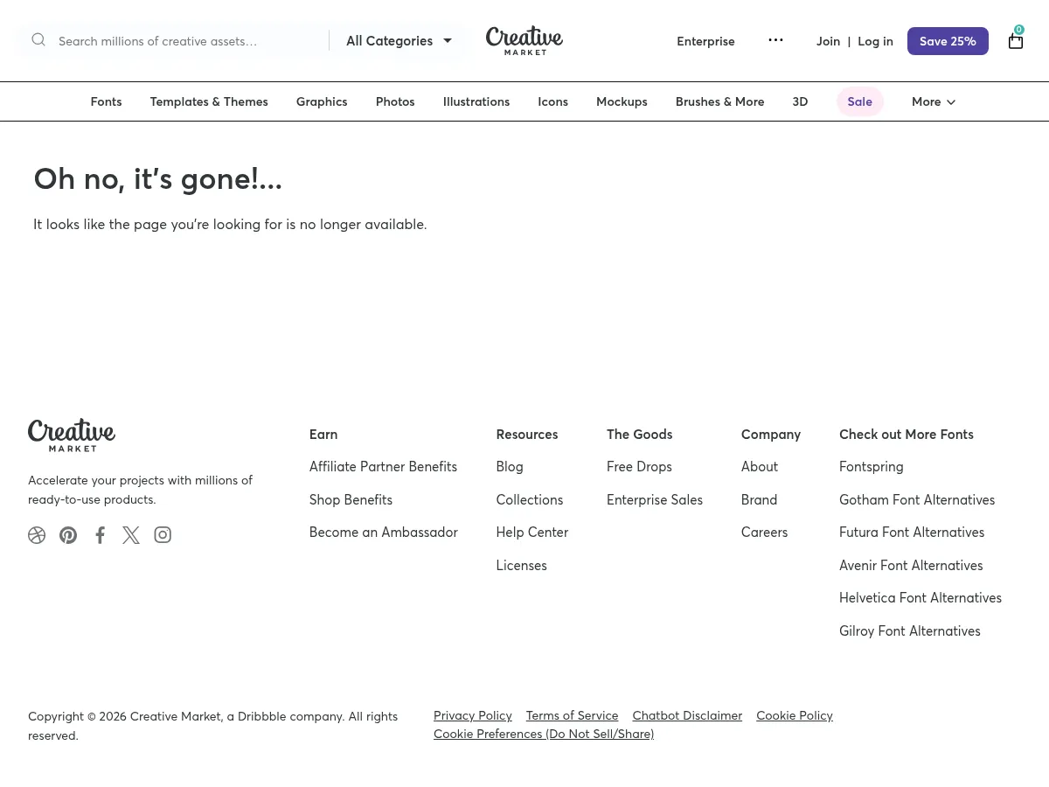Open the shopping cart
The height and width of the screenshot is (787, 1049).
tap(1016, 41)
